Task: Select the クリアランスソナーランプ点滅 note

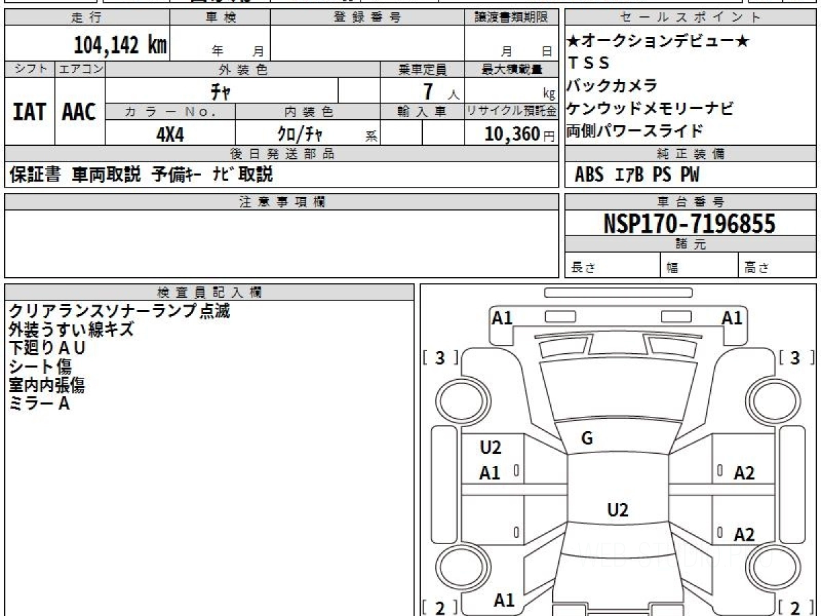Action: tap(119, 311)
